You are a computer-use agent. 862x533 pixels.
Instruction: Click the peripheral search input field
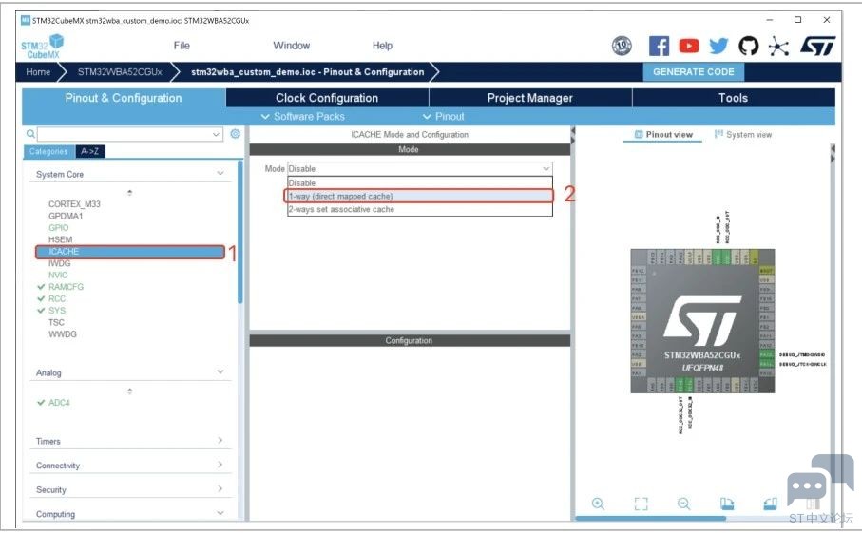coord(125,134)
